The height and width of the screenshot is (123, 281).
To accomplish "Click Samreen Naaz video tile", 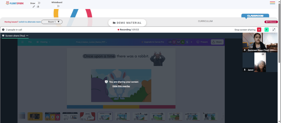I will tap(260, 42).
